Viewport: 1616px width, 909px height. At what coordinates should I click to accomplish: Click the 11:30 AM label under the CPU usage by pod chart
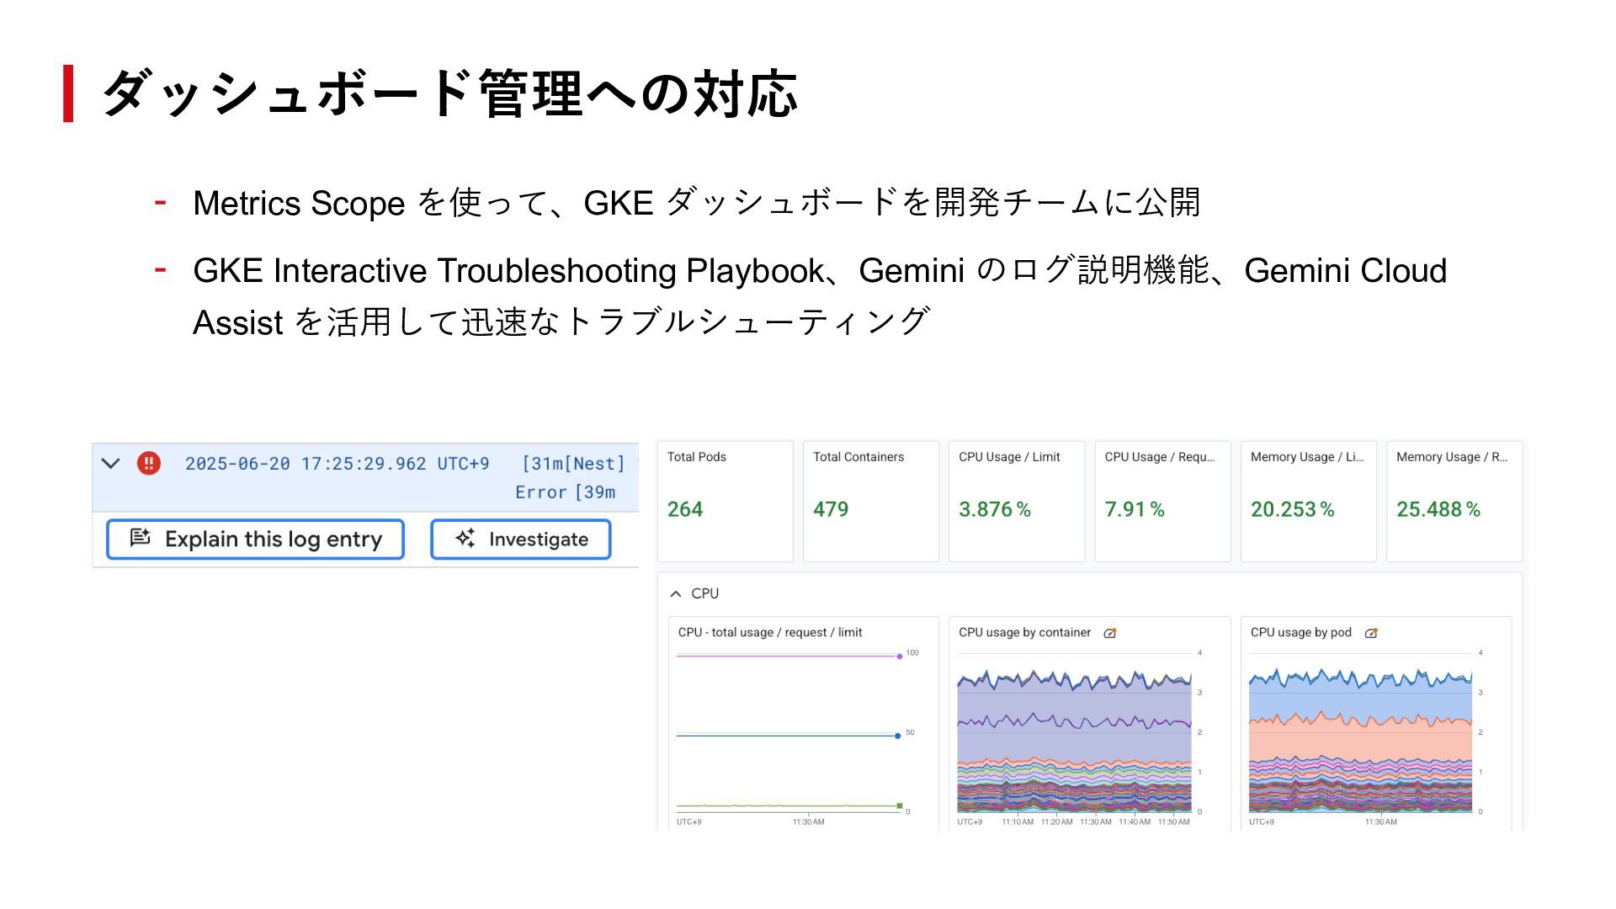(x=1380, y=821)
